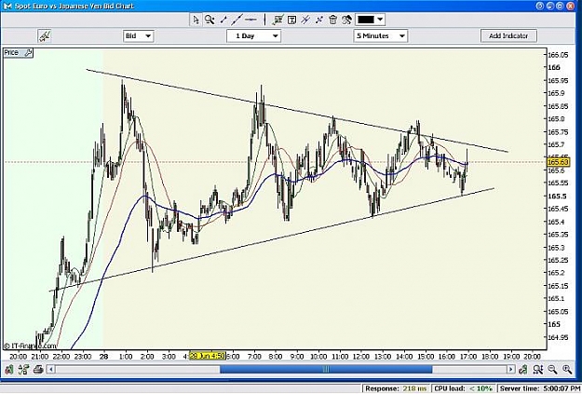Click the zoom out magnifier icon
The width and height of the screenshot is (582, 394).
click(552, 369)
